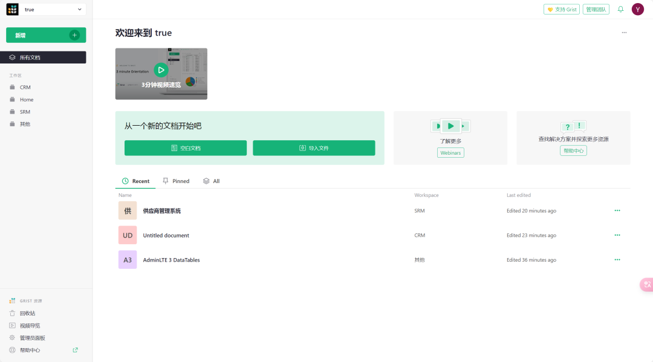
Task: Open the Untitled document entry
Action: [166, 235]
